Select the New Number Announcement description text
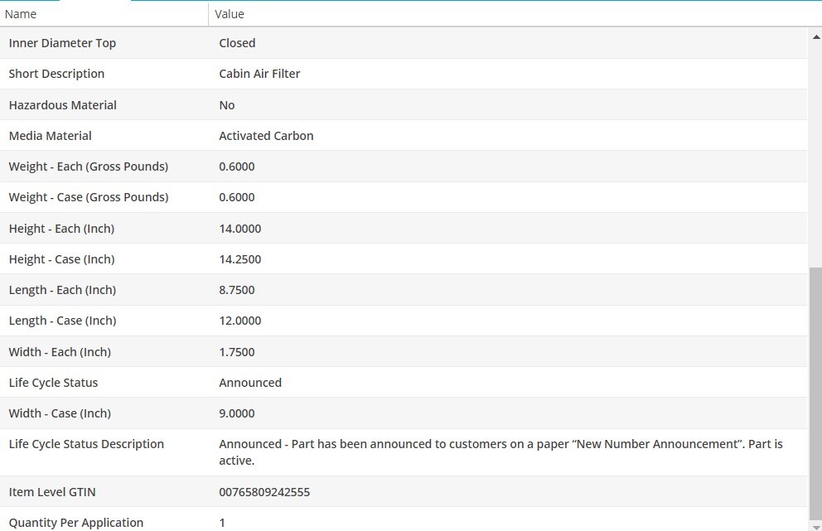822x531 pixels. click(x=500, y=451)
